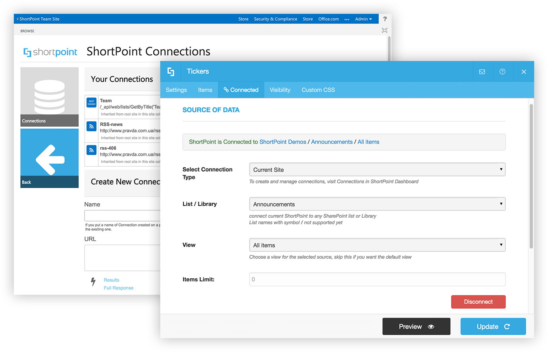The image size is (548, 352).
Task: Click the Connections page vertical scrollbar
Action: [389, 48]
